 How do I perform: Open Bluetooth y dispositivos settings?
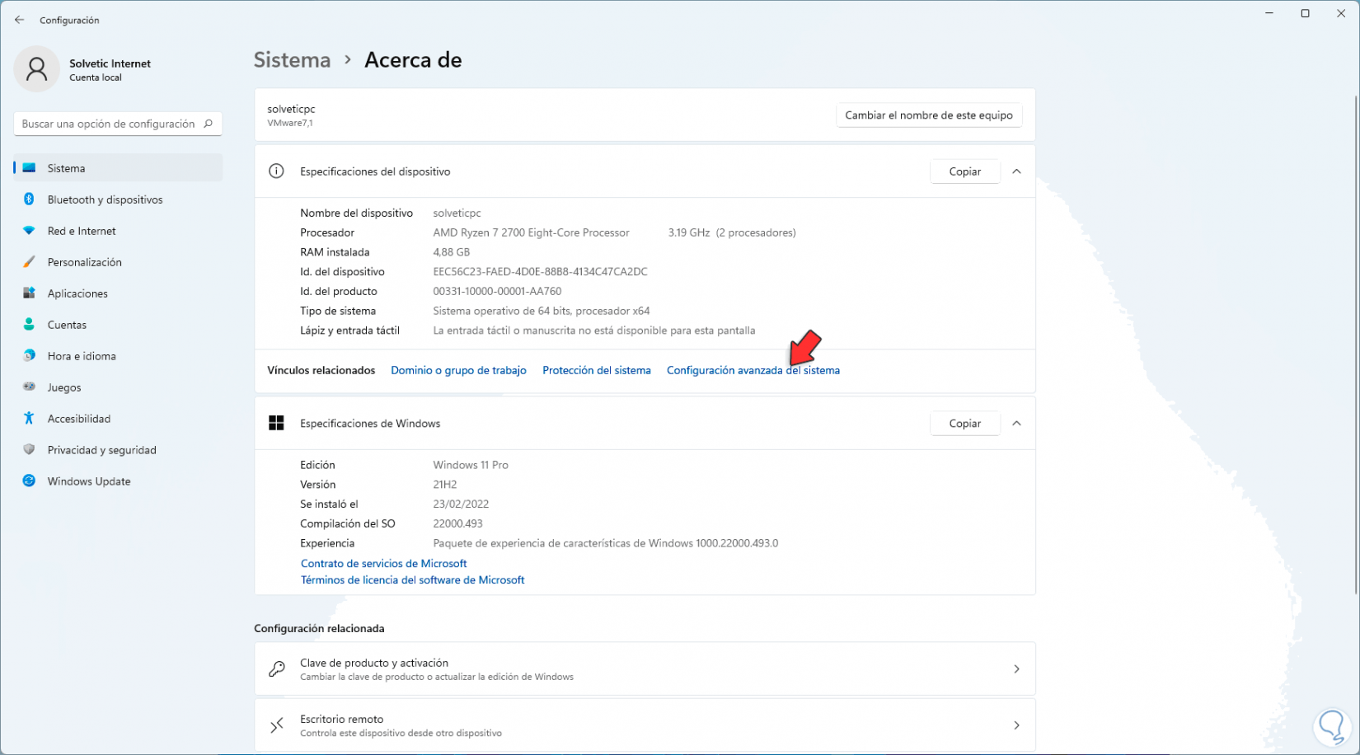118,199
